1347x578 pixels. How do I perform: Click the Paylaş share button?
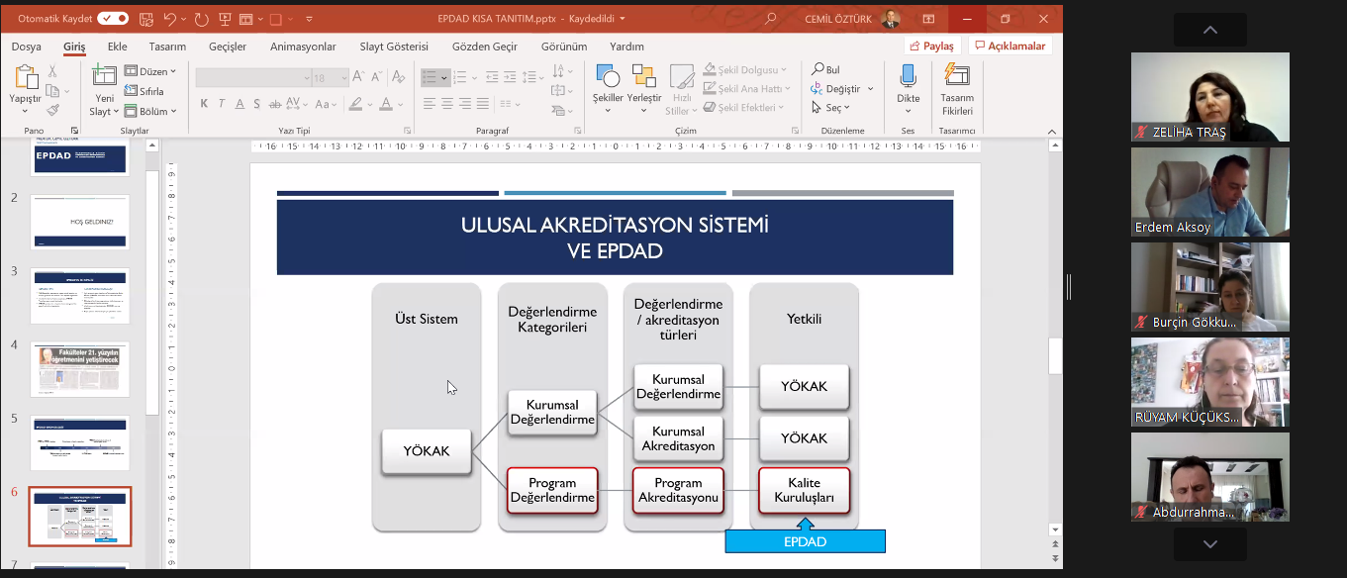(931, 47)
